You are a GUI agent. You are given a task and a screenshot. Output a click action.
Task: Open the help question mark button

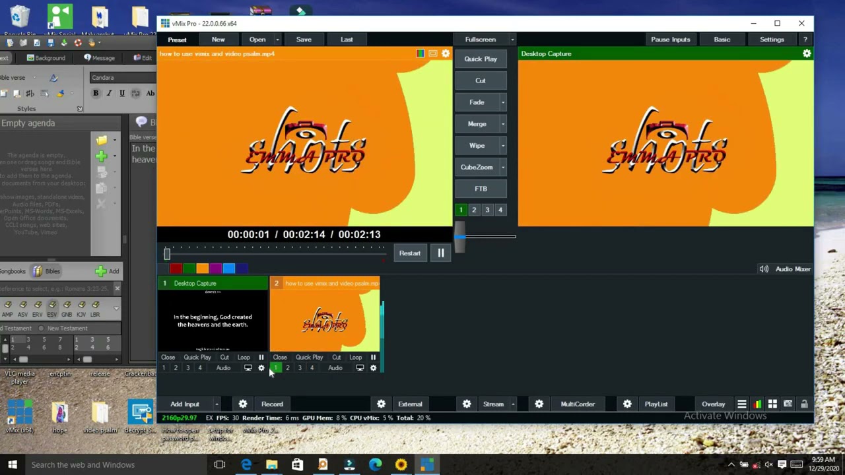pos(805,40)
